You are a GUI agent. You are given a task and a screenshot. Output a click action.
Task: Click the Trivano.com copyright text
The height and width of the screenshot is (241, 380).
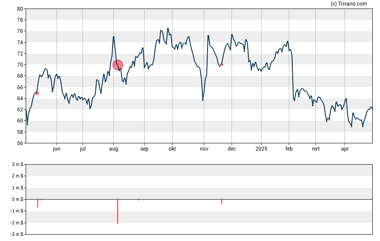point(349,3)
